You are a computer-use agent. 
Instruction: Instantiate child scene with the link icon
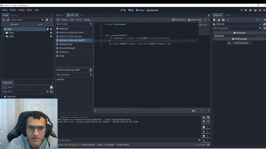click(x=8, y=20)
